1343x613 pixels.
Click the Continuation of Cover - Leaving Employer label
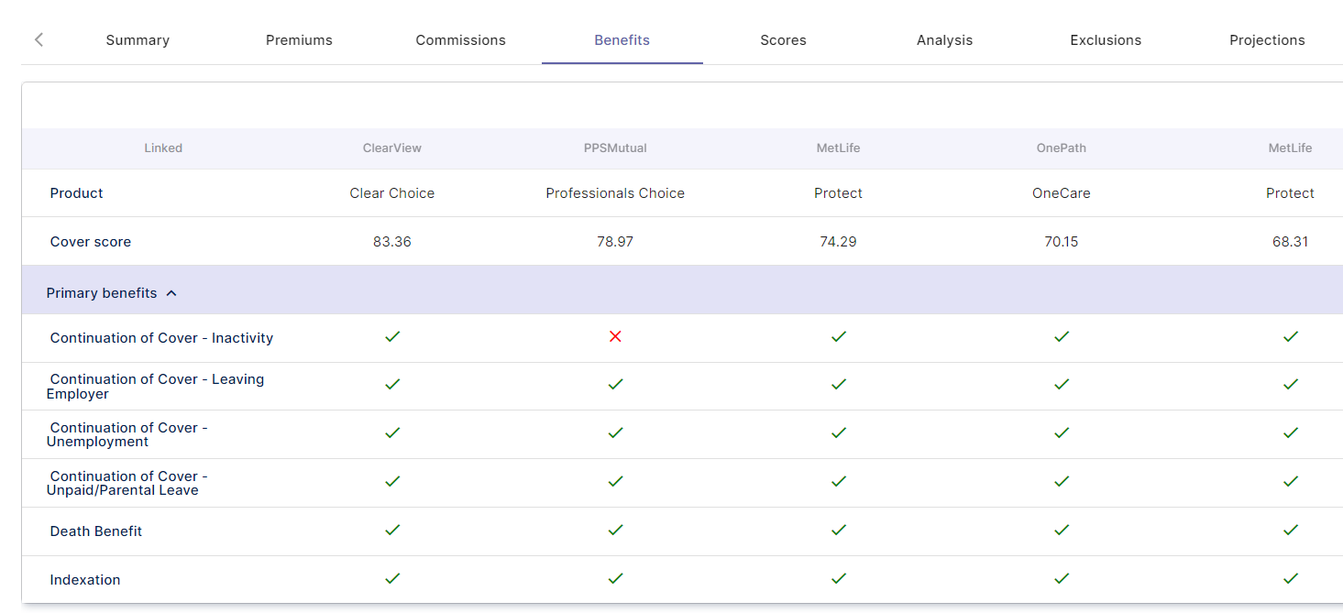[156, 387]
